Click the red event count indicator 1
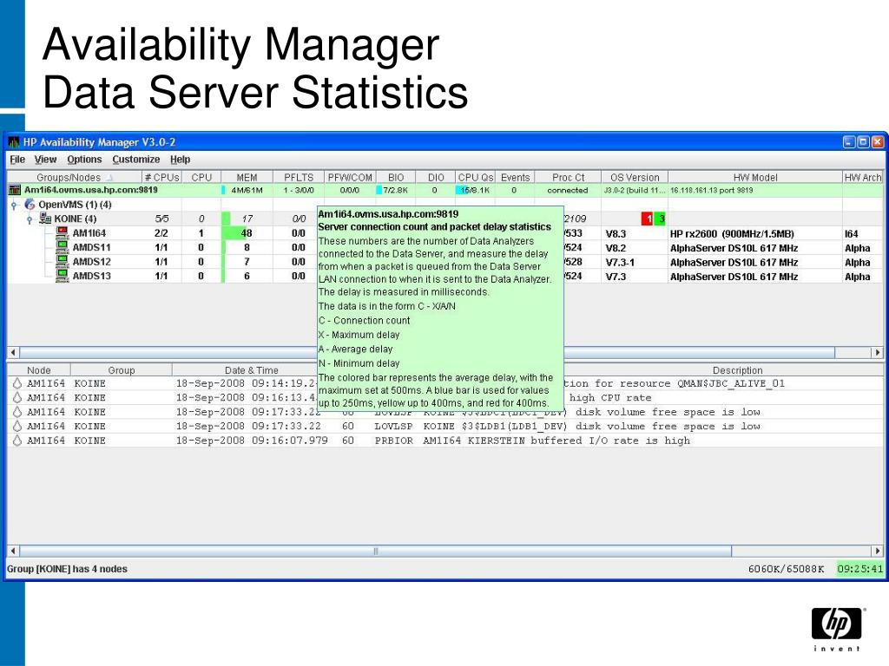889x666 pixels. 647,219
